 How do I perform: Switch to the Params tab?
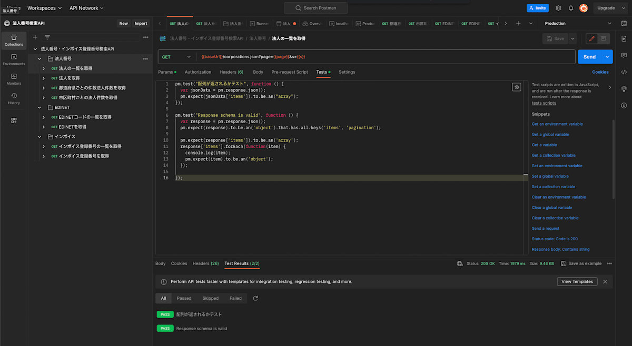(x=167, y=72)
